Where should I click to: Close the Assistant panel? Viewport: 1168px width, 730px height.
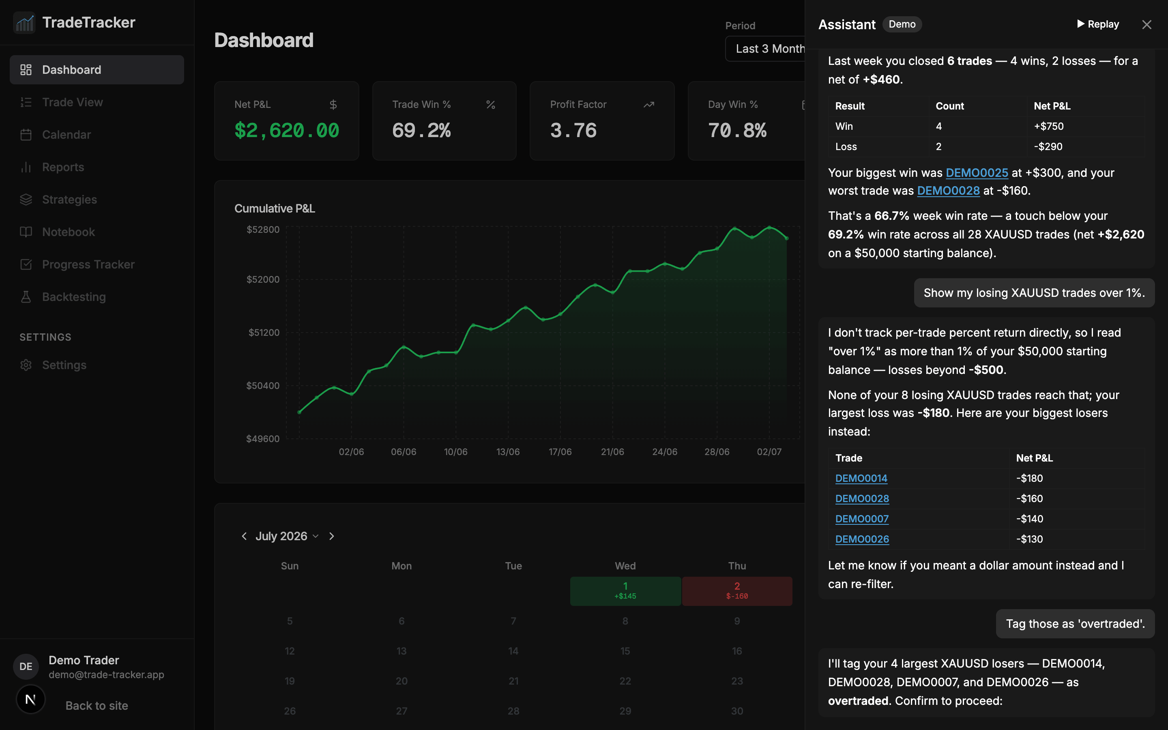pyautogui.click(x=1147, y=25)
